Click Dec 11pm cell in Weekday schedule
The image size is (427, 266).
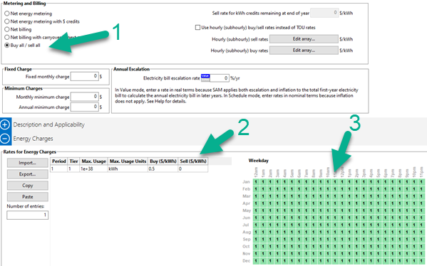[421, 261]
